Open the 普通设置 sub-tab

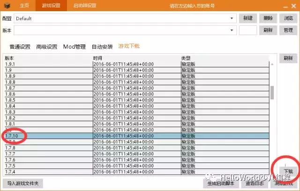(x=20, y=47)
